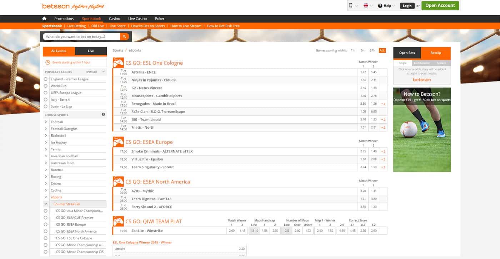Open the Team Dignitas - Fam143 match
Image resolution: width=500 pixels, height=259 pixels.
(x=151, y=199)
